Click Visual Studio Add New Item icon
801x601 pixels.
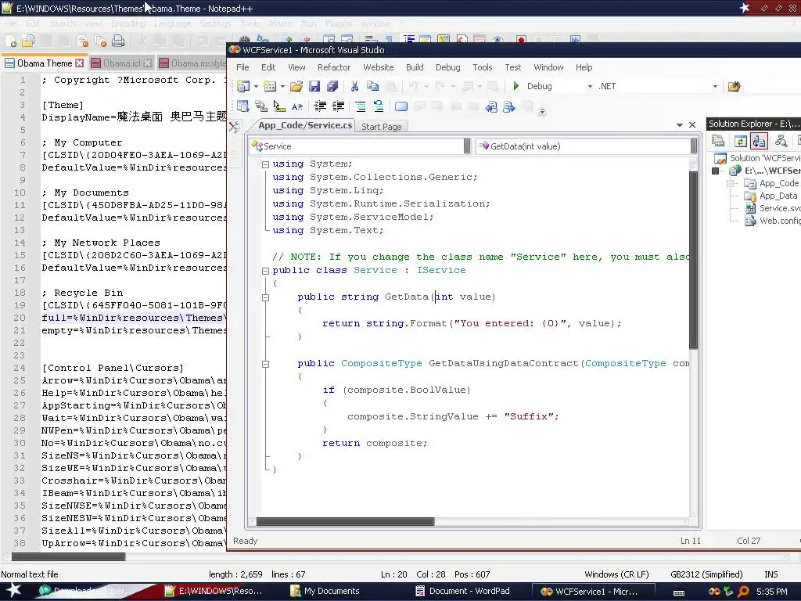coord(270,86)
